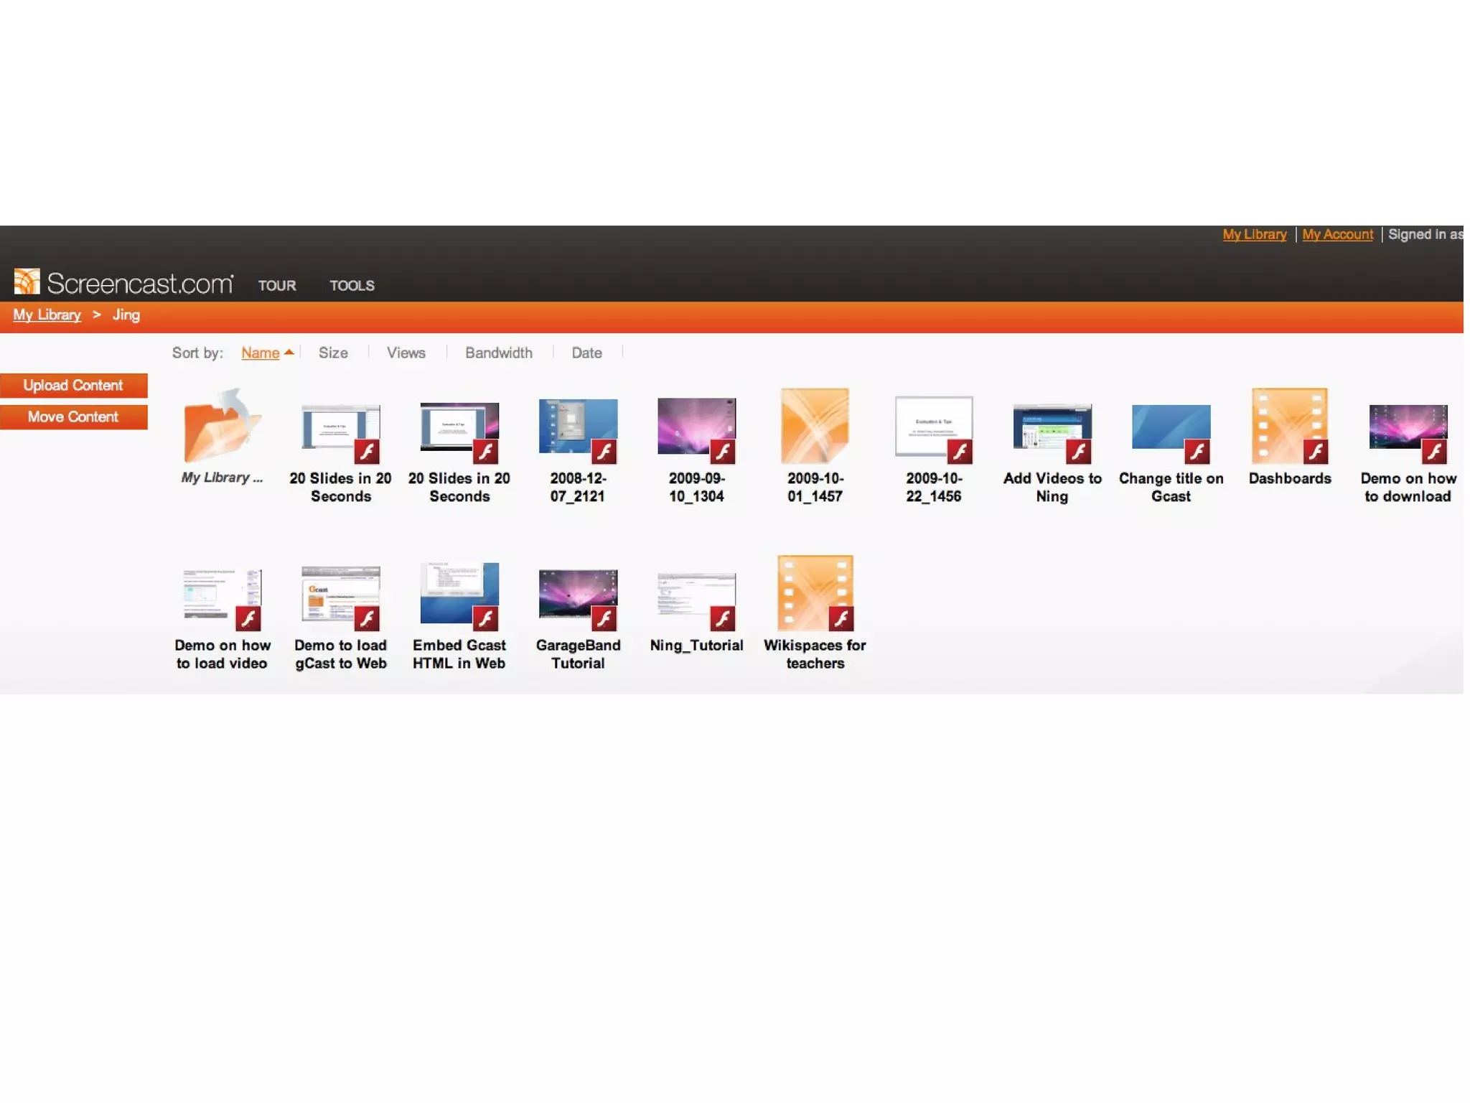Image resolution: width=1470 pixels, height=1103 pixels.
Task: Open GarageBand Tutorial thumbnail
Action: 578,594
